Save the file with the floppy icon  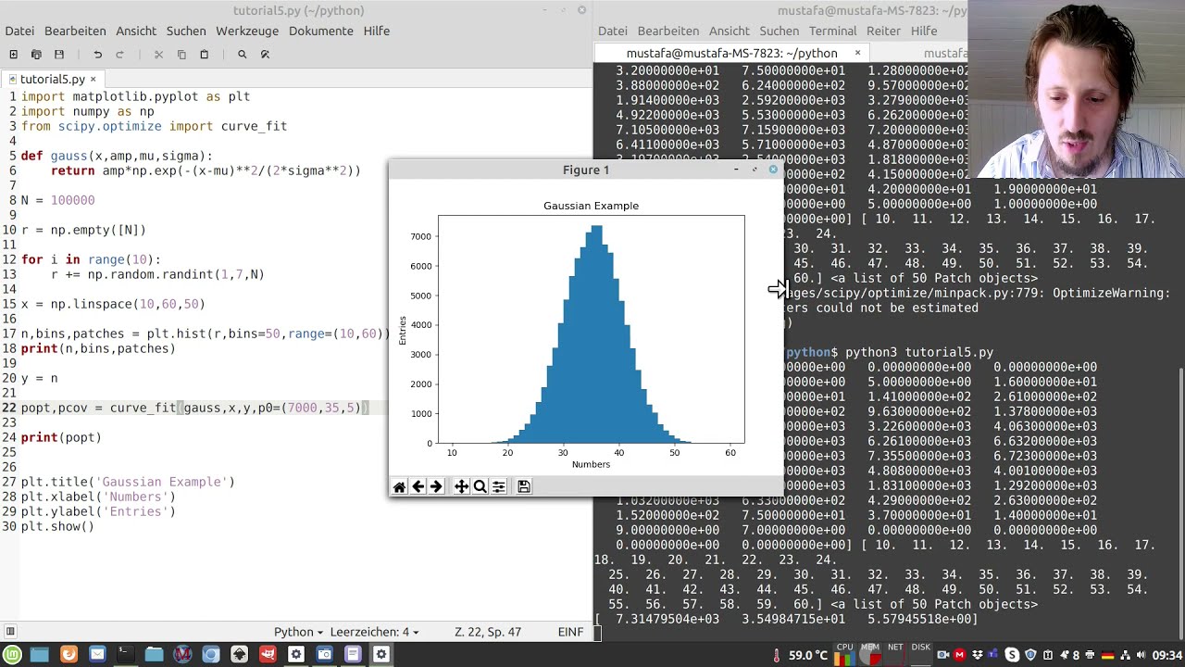(59, 55)
